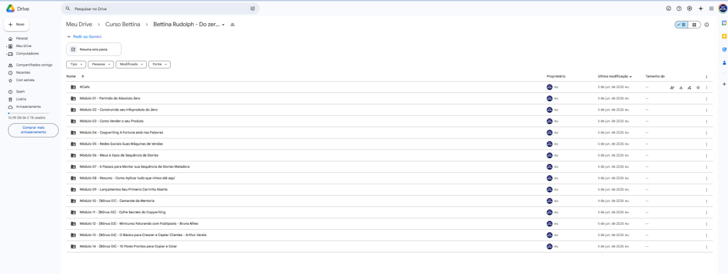Image resolution: width=728 pixels, height=274 pixels.
Task: Click the Google Drive logo
Action: coord(10,9)
